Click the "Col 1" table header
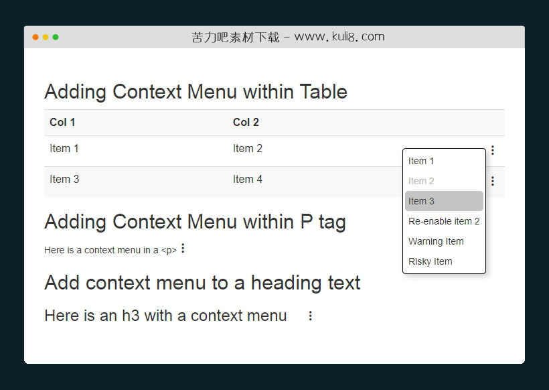 point(62,122)
